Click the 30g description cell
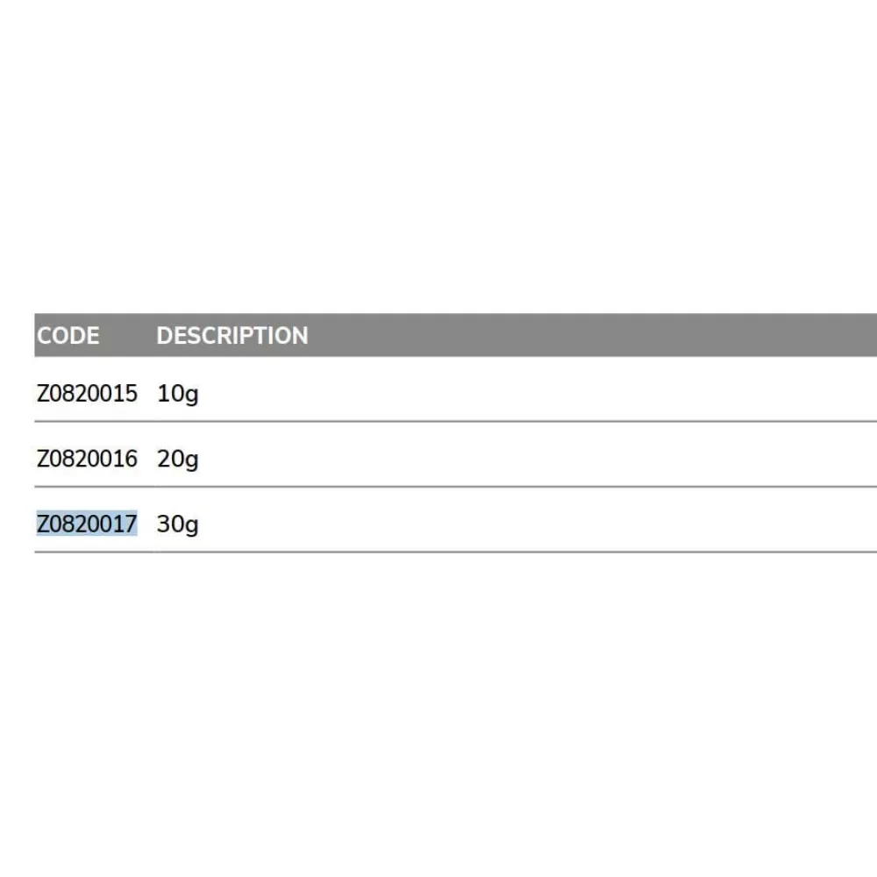 pyautogui.click(x=178, y=524)
